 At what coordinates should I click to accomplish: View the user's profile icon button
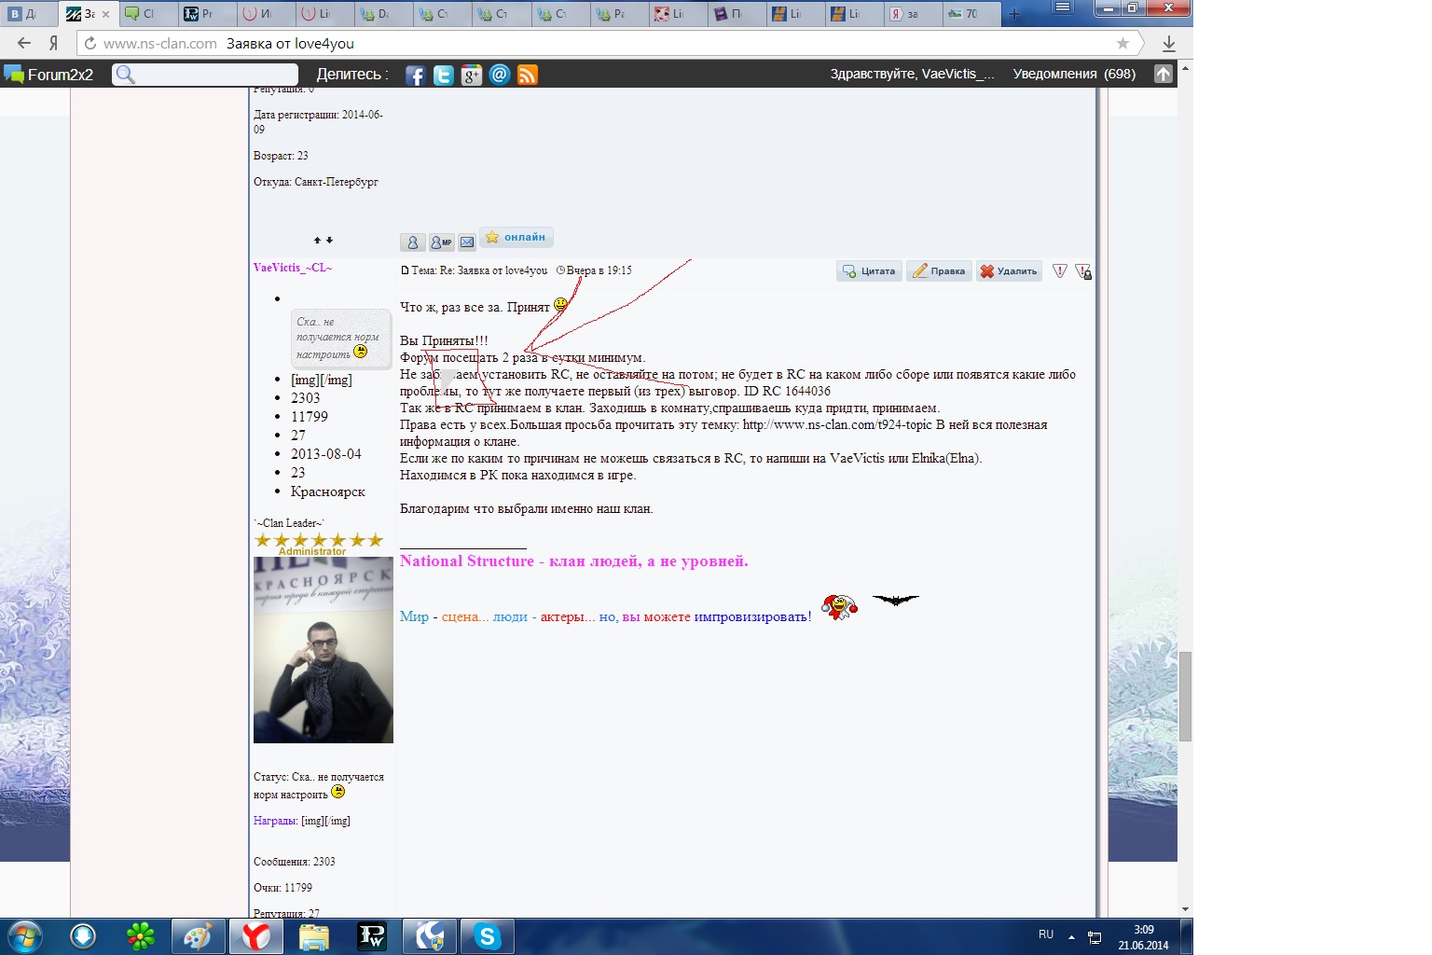click(413, 242)
